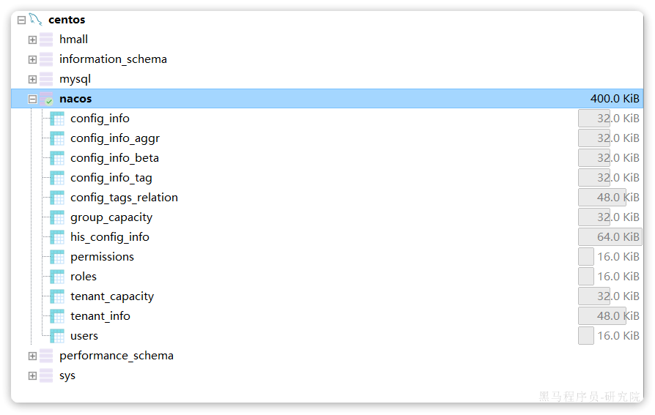This screenshot has height=415, width=655.
Task: Click the centos MySQL connection icon
Action: (x=35, y=20)
